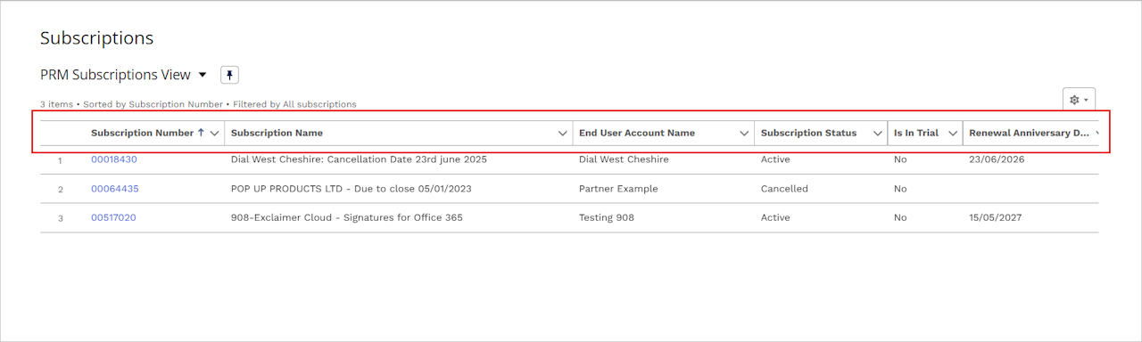Select 908-Exclaimer Cloud subscription name cell
This screenshot has width=1142, height=342.
tap(347, 217)
